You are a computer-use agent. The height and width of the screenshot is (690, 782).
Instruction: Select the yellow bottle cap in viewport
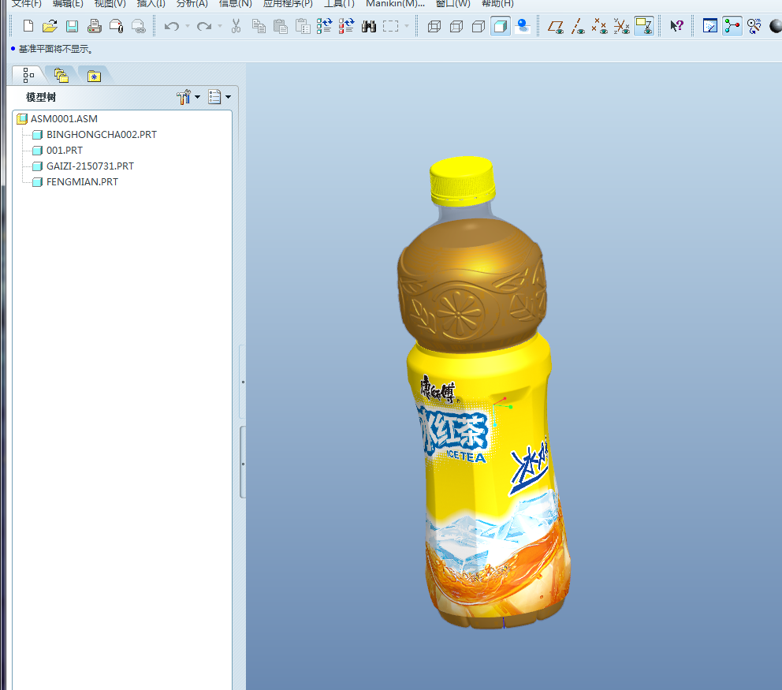click(462, 181)
